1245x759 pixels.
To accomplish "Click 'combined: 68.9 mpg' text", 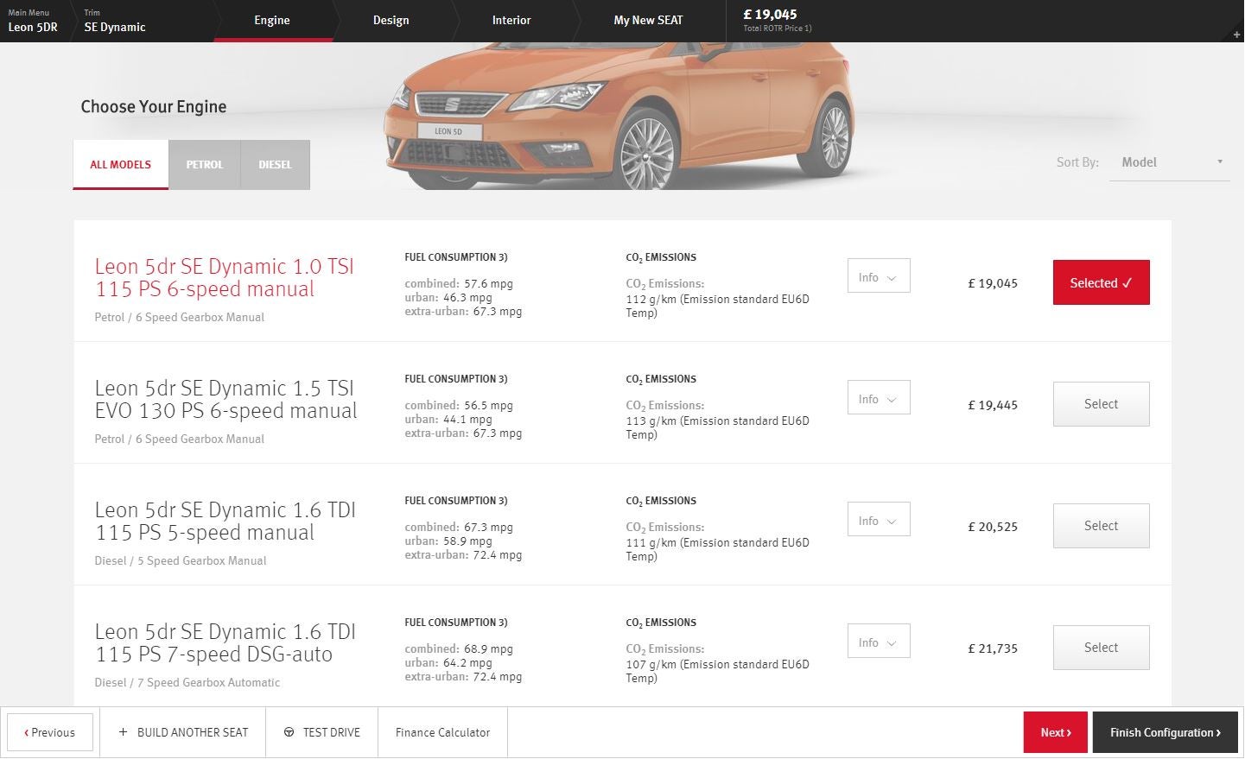I will click(x=459, y=648).
